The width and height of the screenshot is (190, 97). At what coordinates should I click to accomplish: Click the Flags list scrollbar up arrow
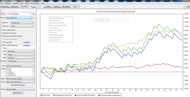pyautogui.click(x=34, y=69)
